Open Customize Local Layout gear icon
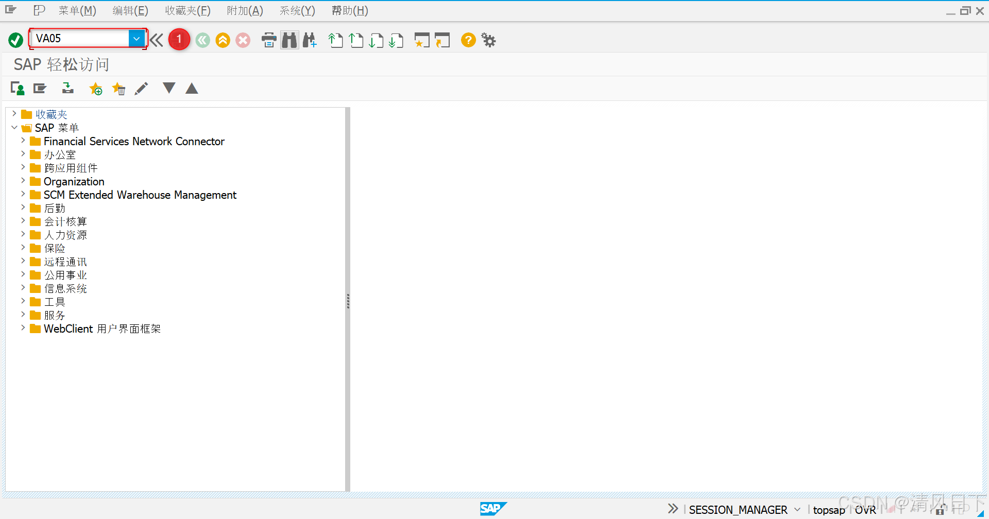 488,40
